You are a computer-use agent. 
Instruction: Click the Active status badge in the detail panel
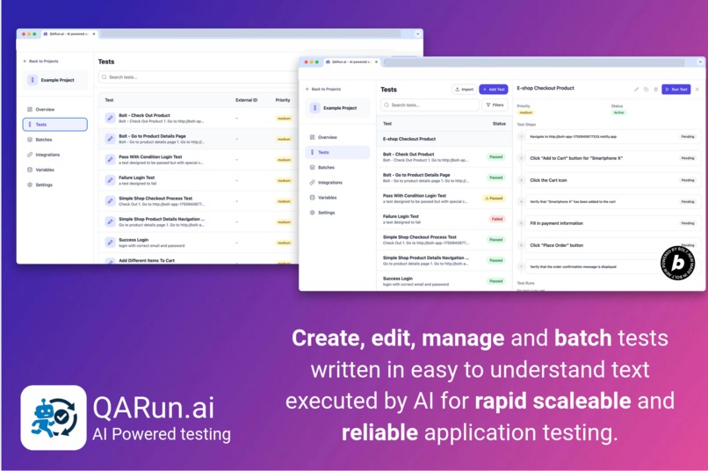click(x=618, y=112)
